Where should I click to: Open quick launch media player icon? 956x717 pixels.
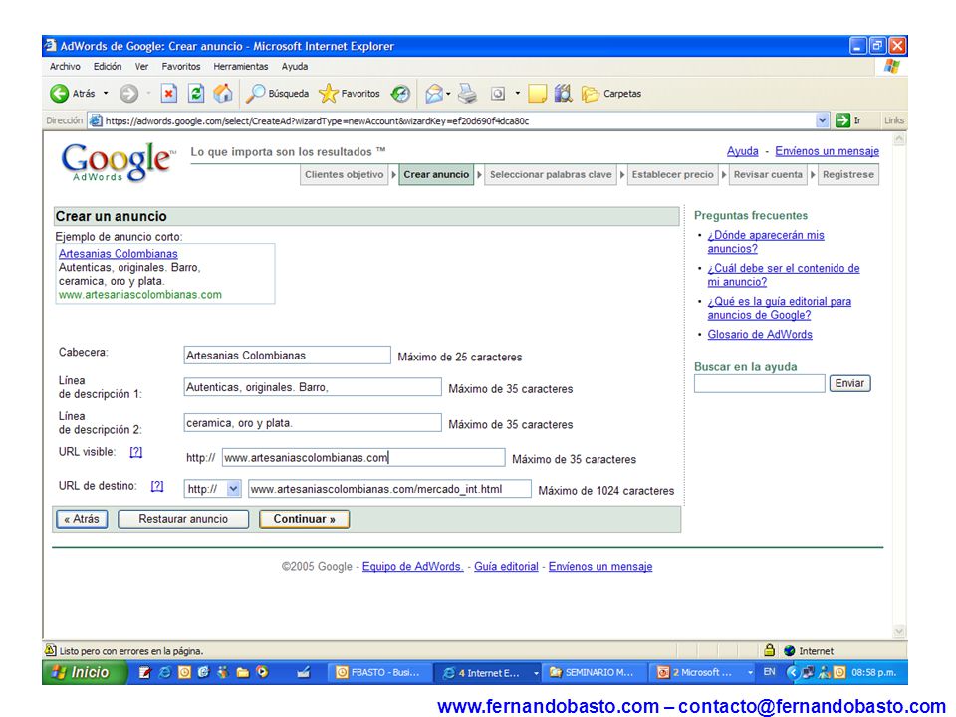pos(262,672)
